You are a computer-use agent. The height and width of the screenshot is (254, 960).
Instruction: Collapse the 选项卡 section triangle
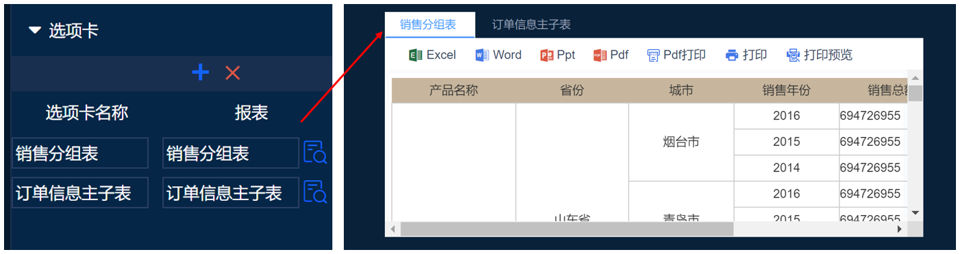[35, 30]
